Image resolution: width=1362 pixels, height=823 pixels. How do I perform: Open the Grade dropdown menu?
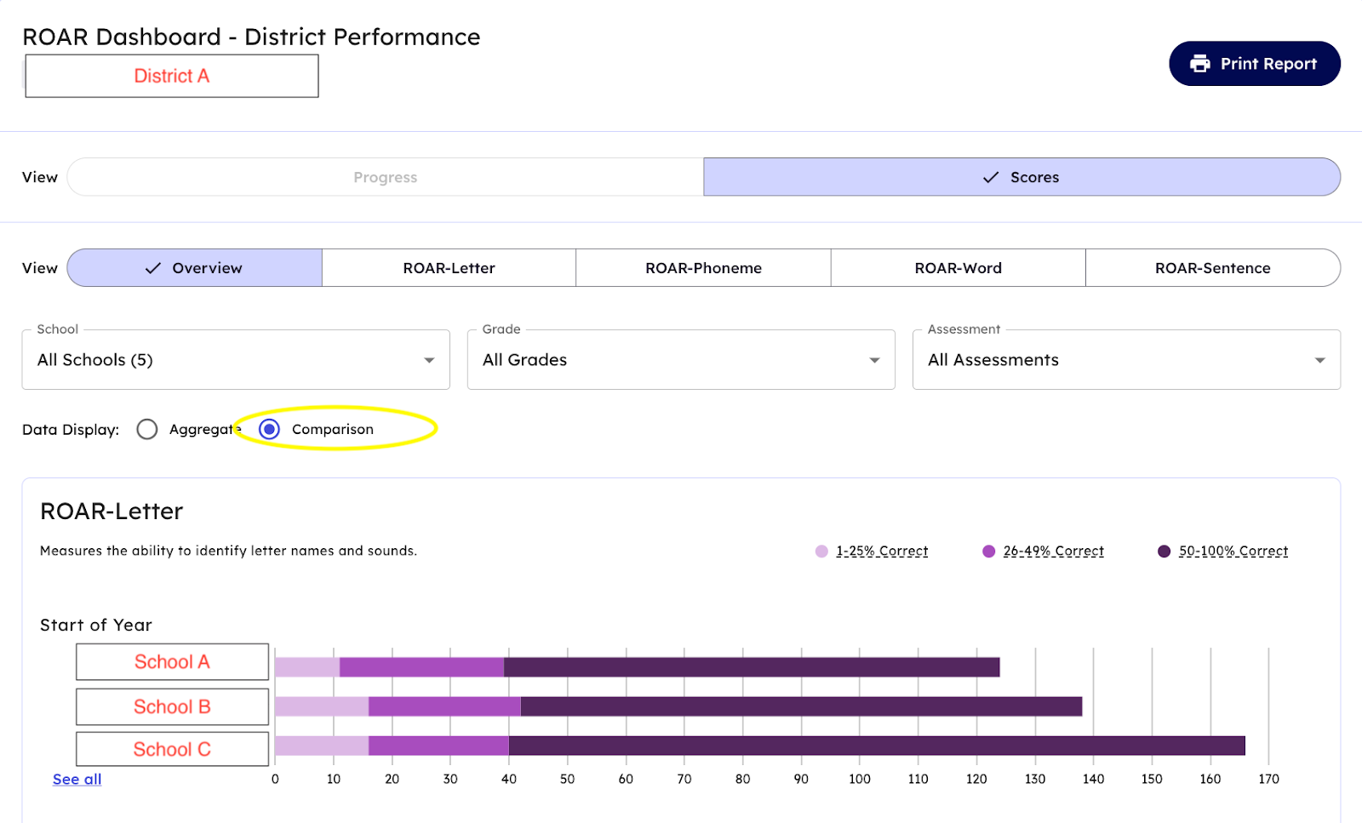(681, 360)
